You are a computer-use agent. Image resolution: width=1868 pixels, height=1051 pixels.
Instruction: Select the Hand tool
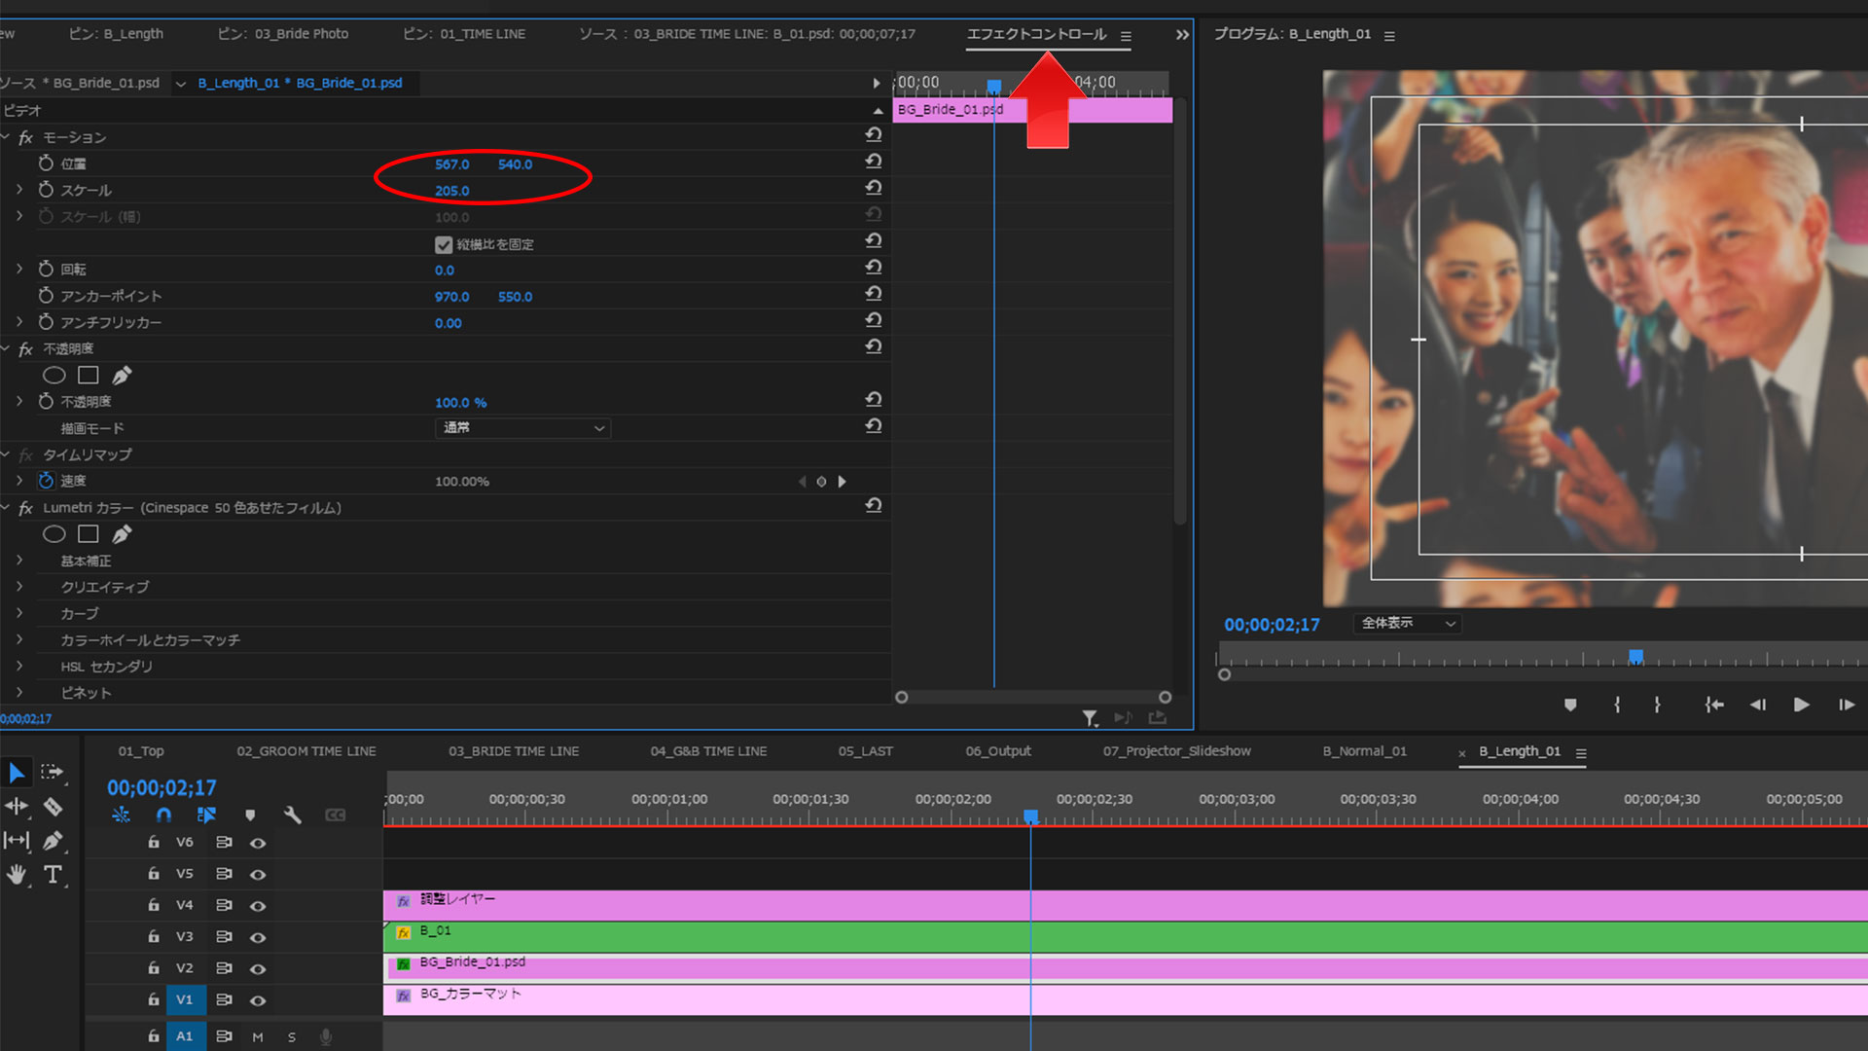17,874
